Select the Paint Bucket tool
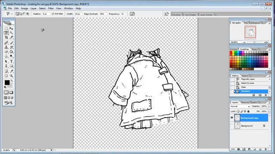275x154 pixels. pos(12,52)
